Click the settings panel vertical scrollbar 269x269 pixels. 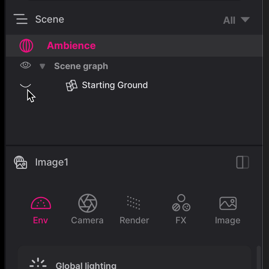(259, 258)
